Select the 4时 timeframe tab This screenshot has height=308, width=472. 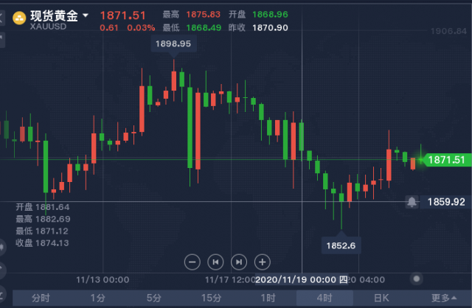tap(324, 298)
